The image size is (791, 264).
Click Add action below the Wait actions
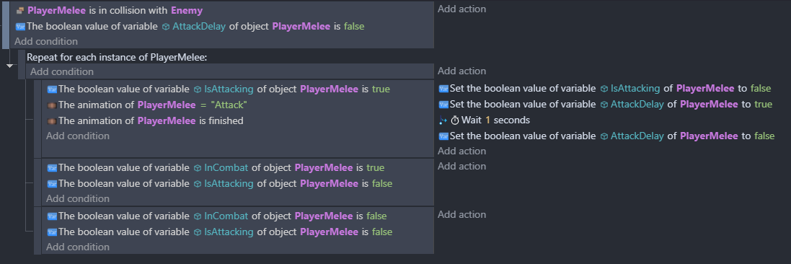[x=461, y=151]
